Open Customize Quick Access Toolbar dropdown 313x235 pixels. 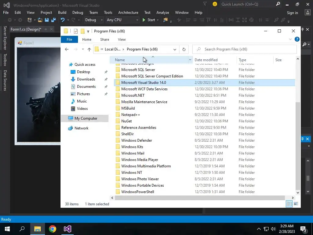point(88,32)
